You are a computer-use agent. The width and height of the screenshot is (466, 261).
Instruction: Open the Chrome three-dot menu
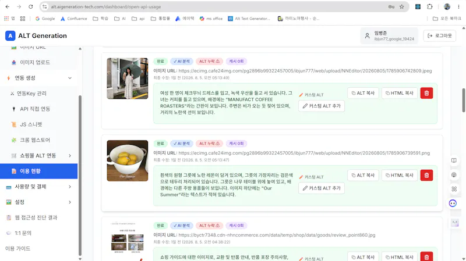(x=458, y=6)
